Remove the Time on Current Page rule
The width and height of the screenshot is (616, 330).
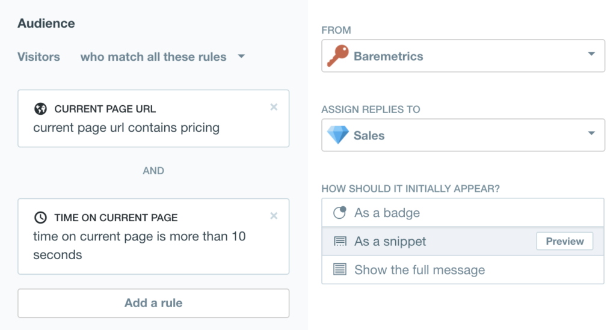(274, 216)
